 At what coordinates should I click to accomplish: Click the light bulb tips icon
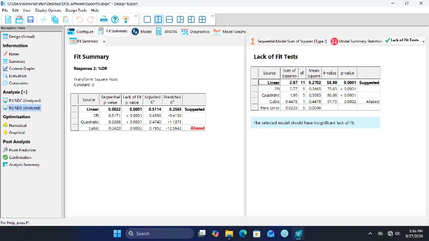tap(126, 19)
